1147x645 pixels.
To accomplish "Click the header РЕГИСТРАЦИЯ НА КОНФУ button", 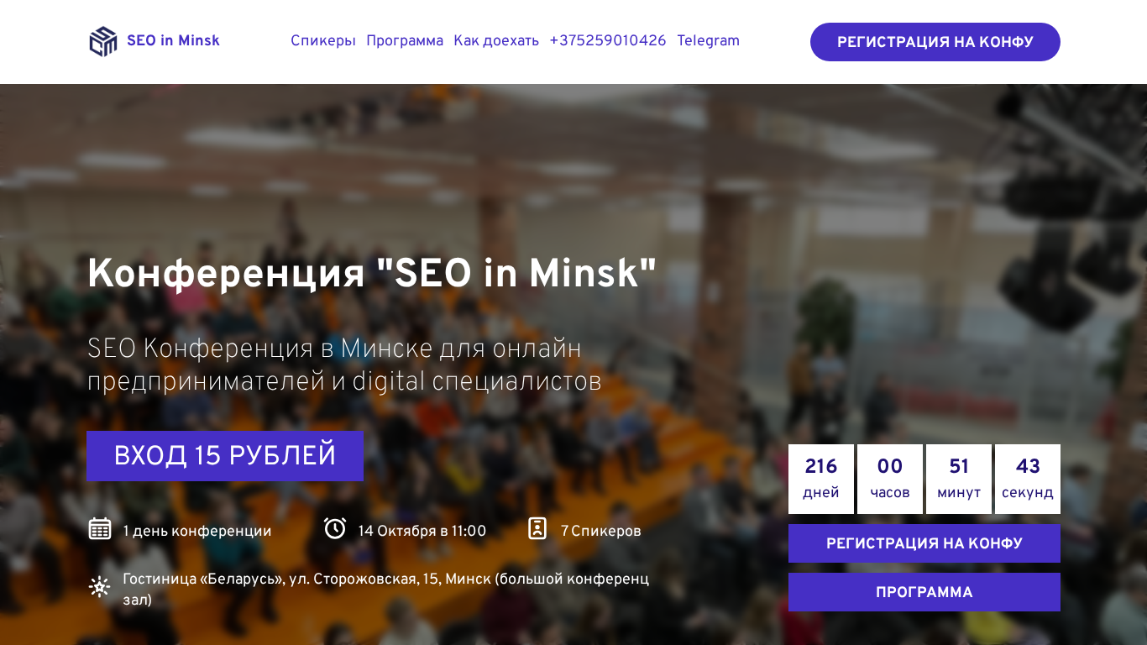I will (935, 42).
